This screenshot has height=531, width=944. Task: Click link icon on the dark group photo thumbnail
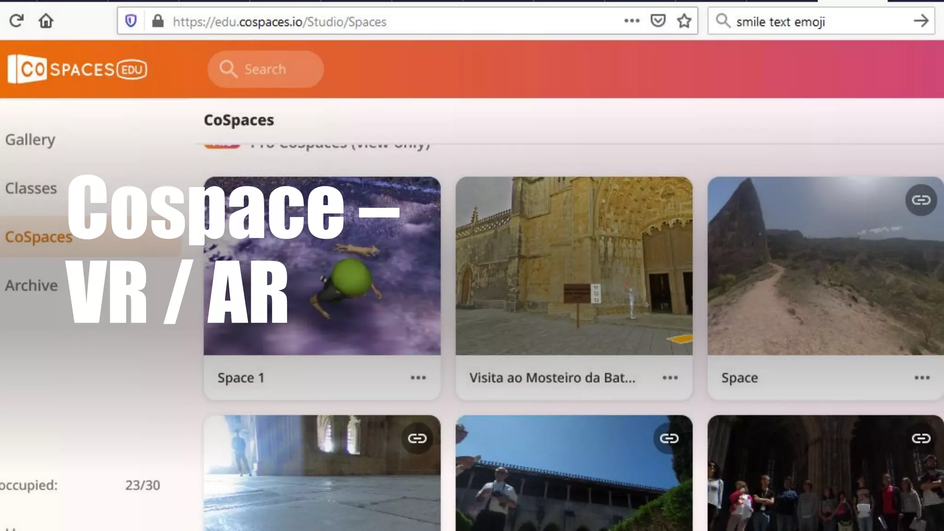pyautogui.click(x=921, y=438)
